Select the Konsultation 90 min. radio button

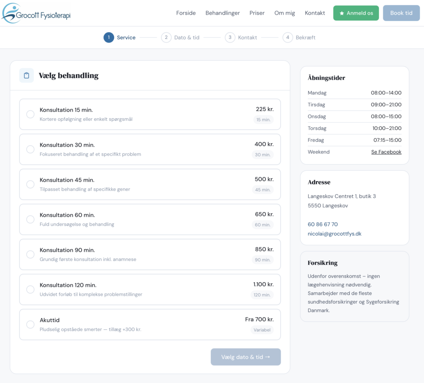coord(30,254)
